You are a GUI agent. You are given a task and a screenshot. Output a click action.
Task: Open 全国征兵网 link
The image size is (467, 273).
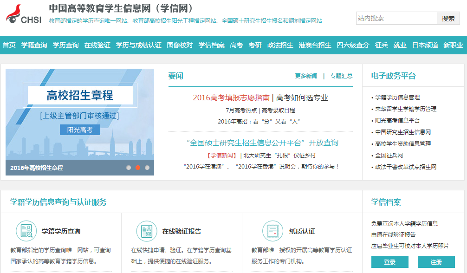pos(389,156)
